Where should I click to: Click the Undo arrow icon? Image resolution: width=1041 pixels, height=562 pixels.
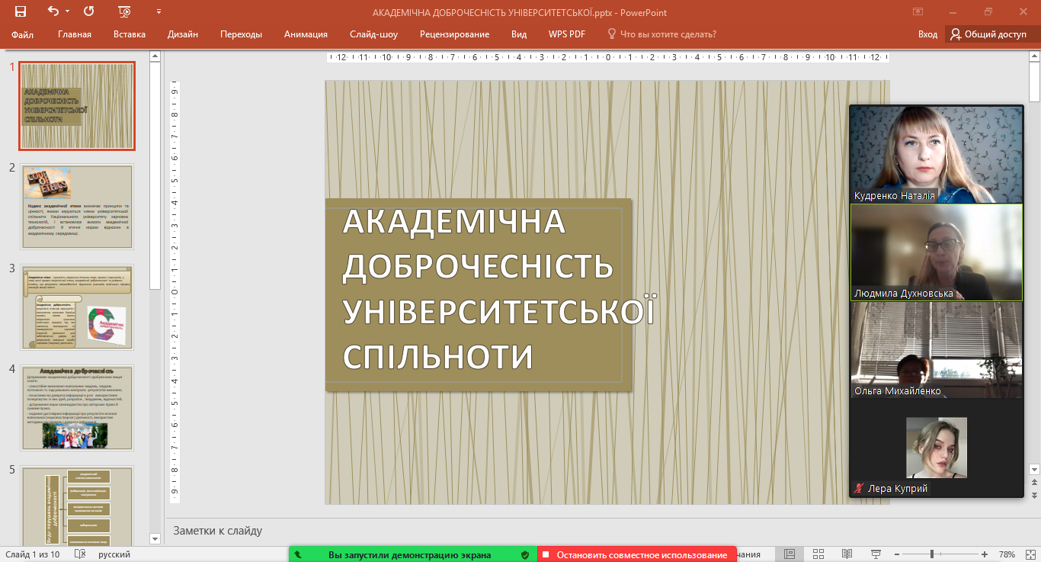pyautogui.click(x=53, y=11)
